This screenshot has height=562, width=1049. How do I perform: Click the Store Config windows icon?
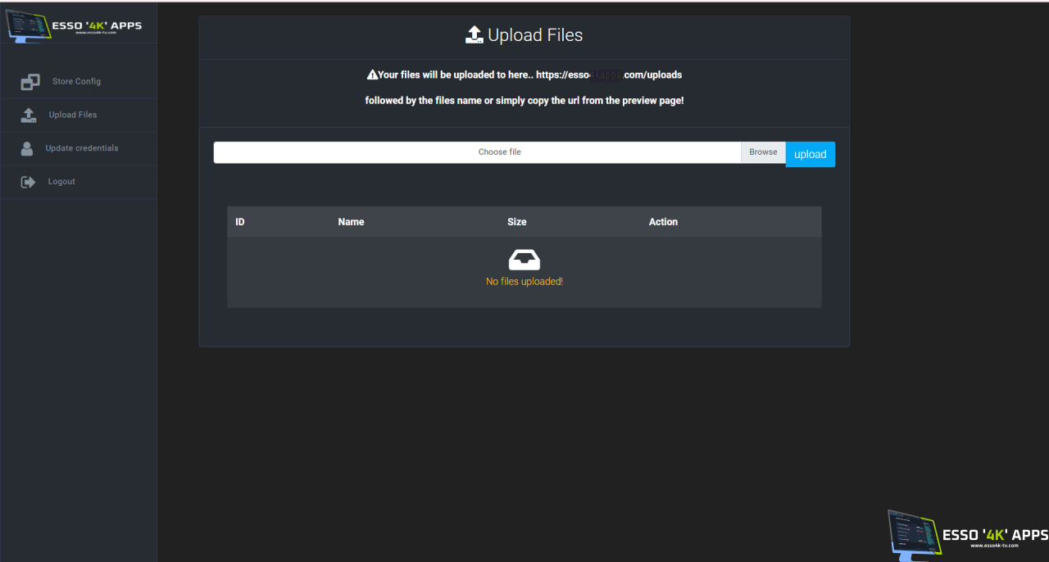[x=30, y=82]
